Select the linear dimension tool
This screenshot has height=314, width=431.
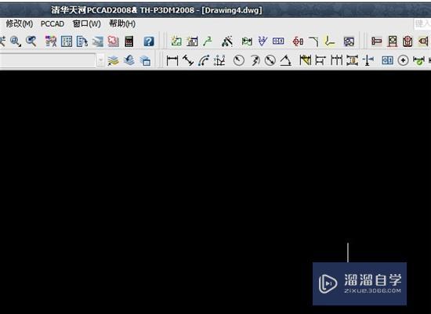[x=172, y=60]
